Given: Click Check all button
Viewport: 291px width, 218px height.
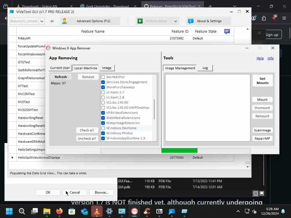Looking at the screenshot, I should click(x=87, y=130).
